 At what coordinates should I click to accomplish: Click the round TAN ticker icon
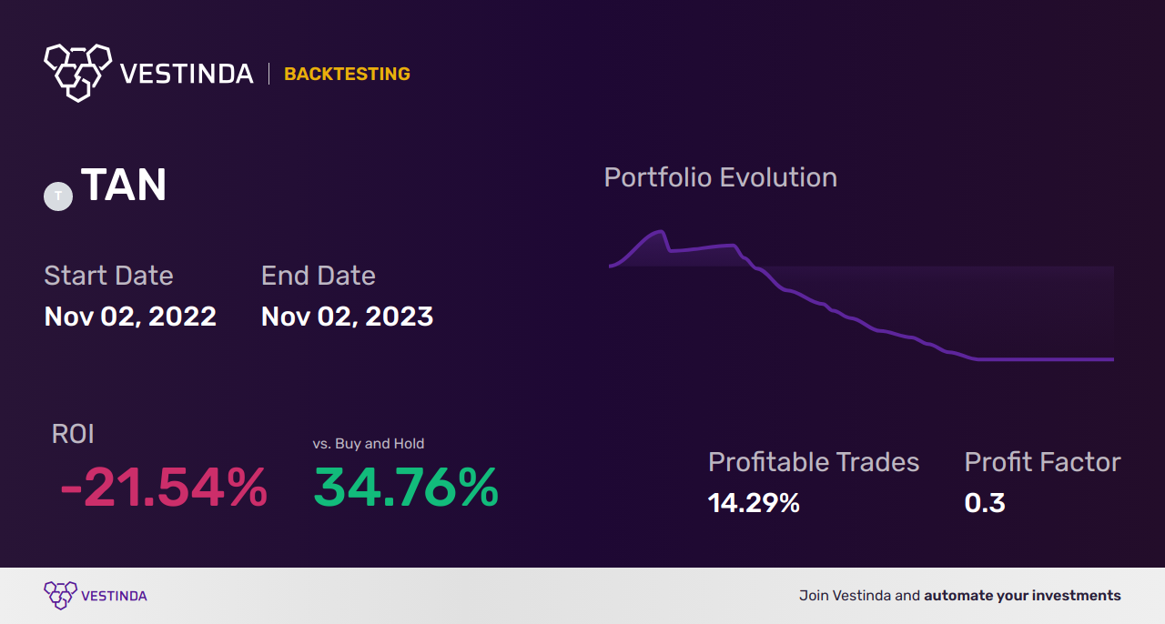click(58, 196)
